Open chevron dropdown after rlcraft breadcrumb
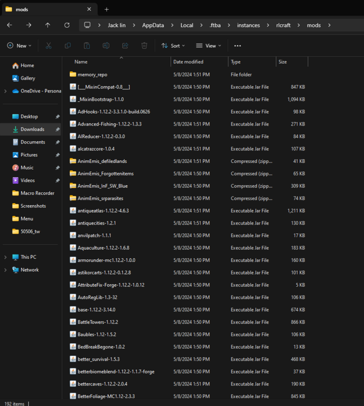Viewport: 364px width, 406px height. (x=299, y=25)
